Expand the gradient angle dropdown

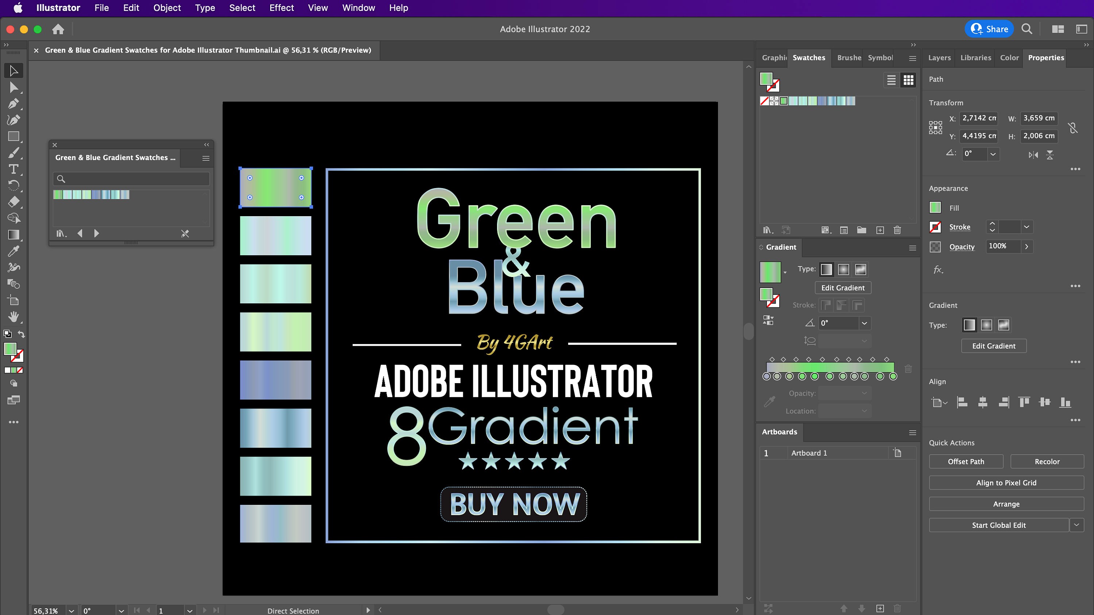coord(864,323)
